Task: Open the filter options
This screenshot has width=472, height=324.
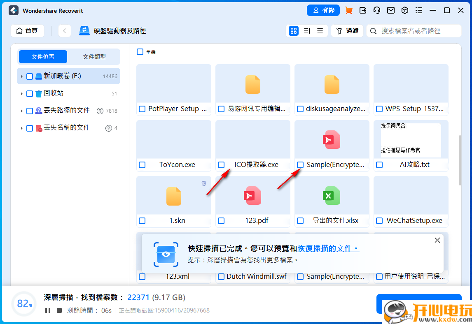Action: (347, 30)
